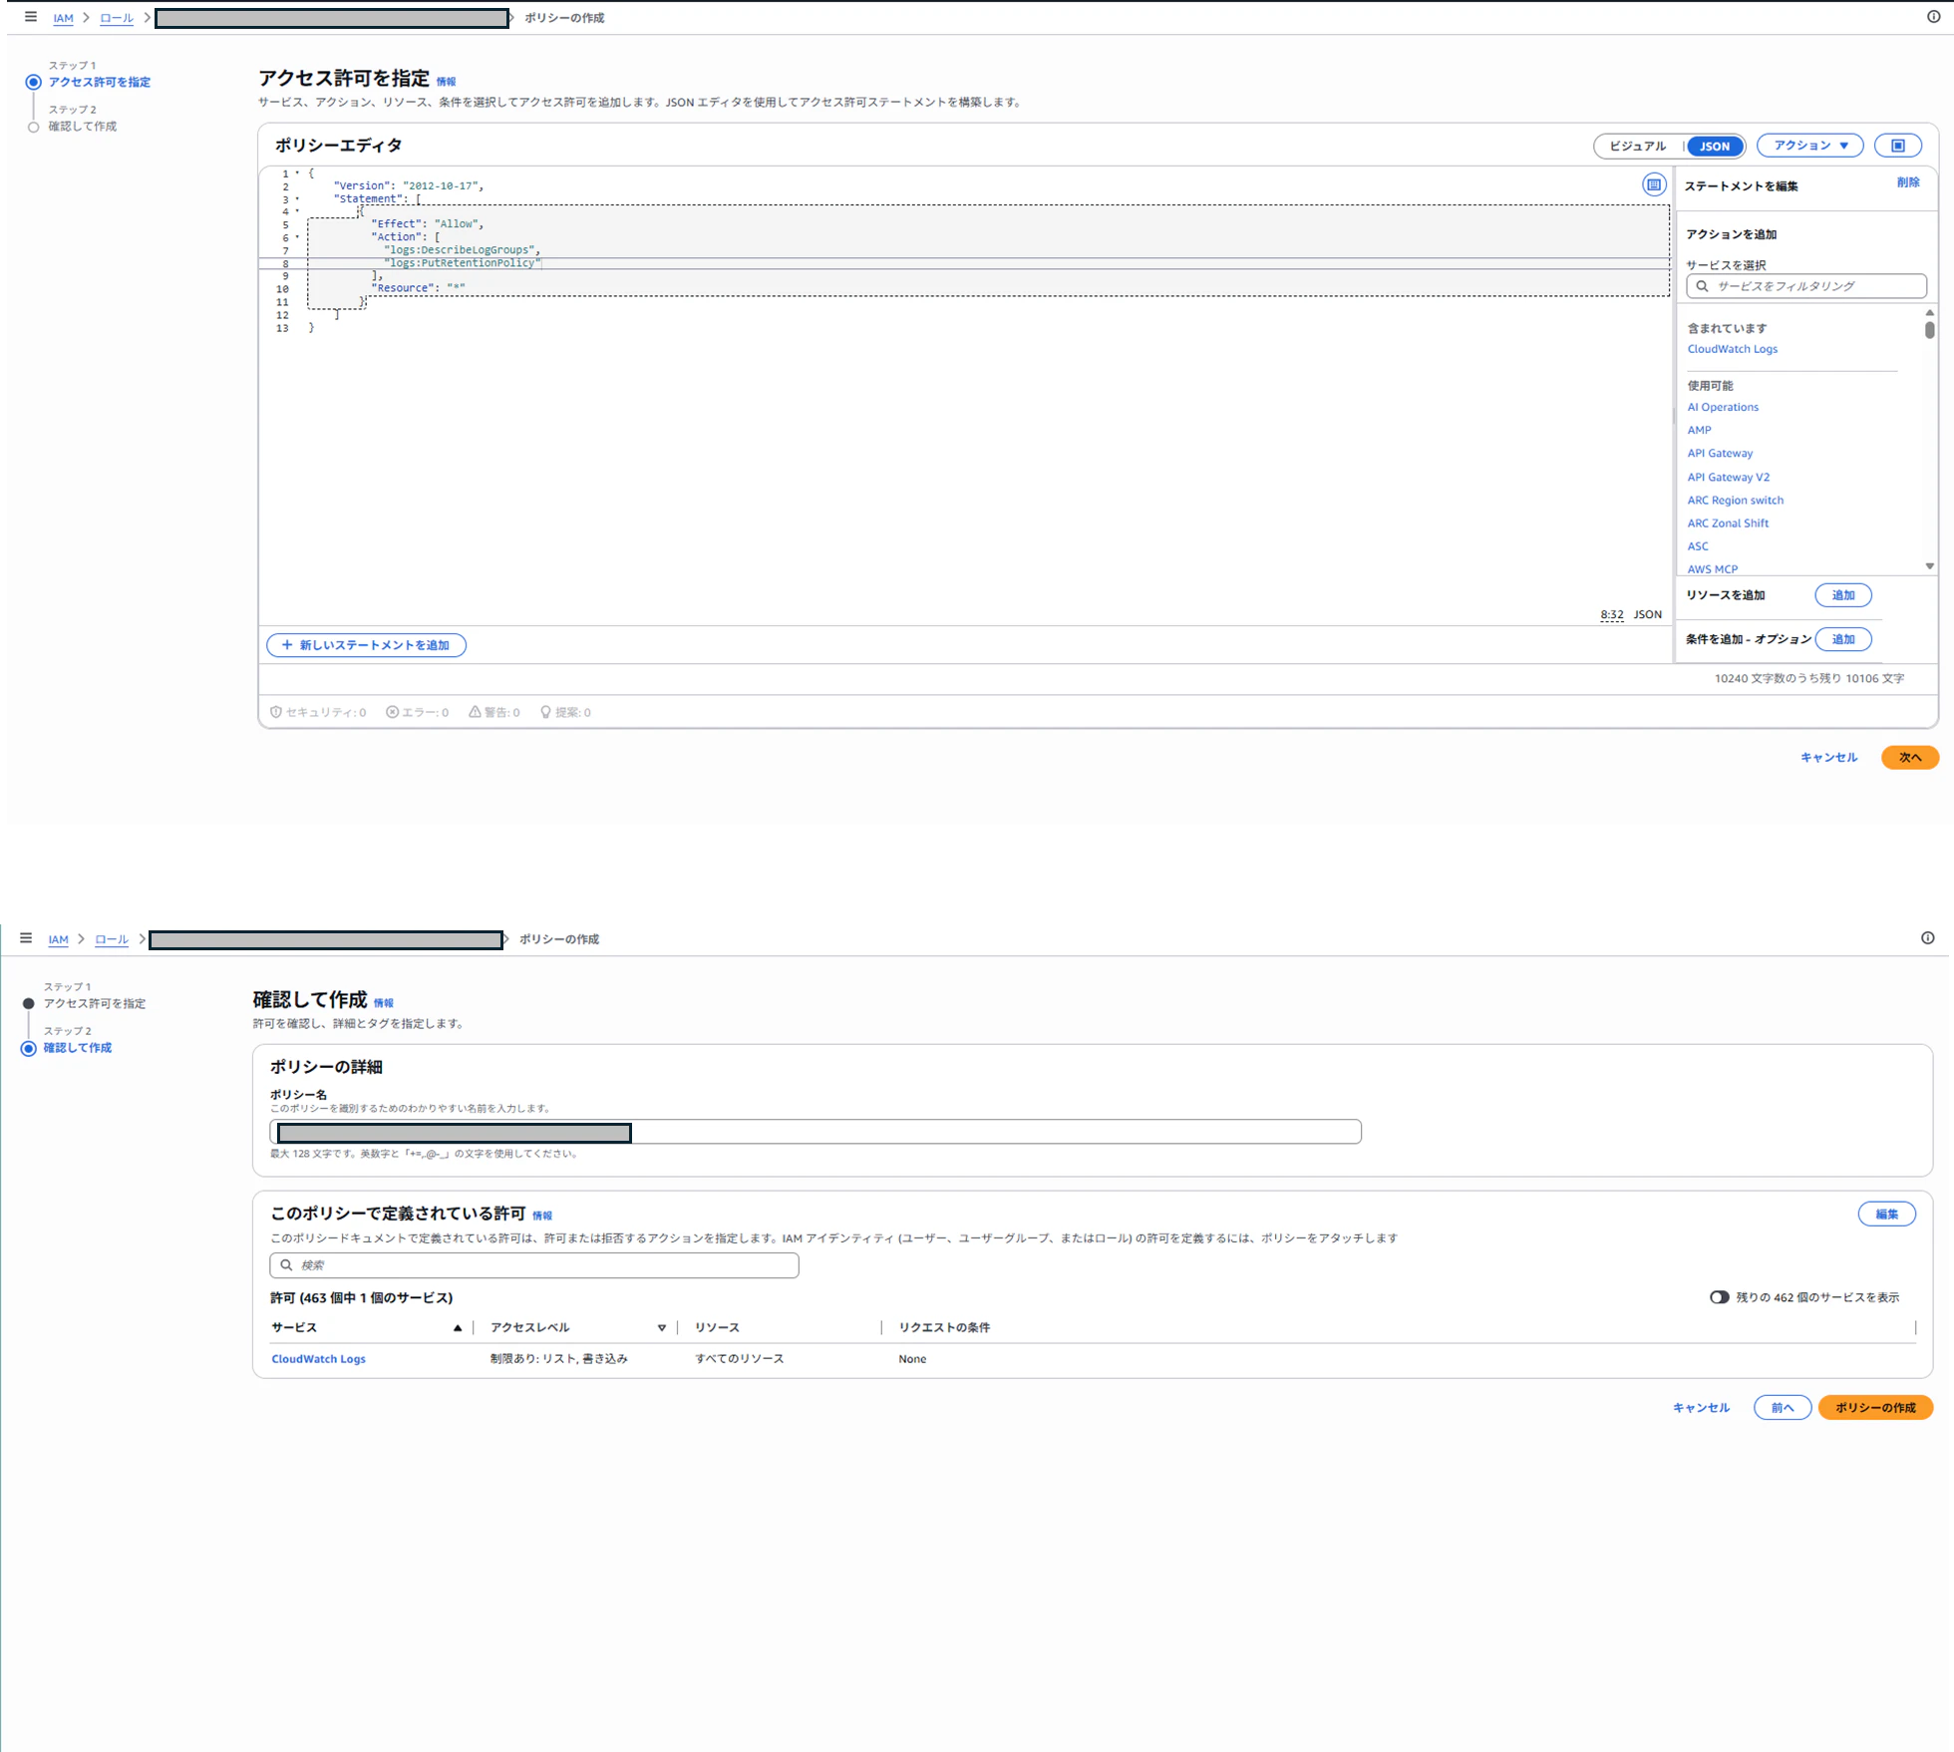Switch the policy editor to ビジュアル mode
Viewport: 1954px width, 1752px height.
tap(1637, 146)
